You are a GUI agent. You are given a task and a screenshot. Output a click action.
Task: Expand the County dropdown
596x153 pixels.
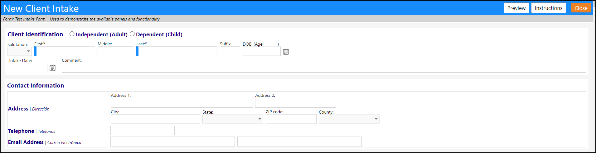click(349, 119)
